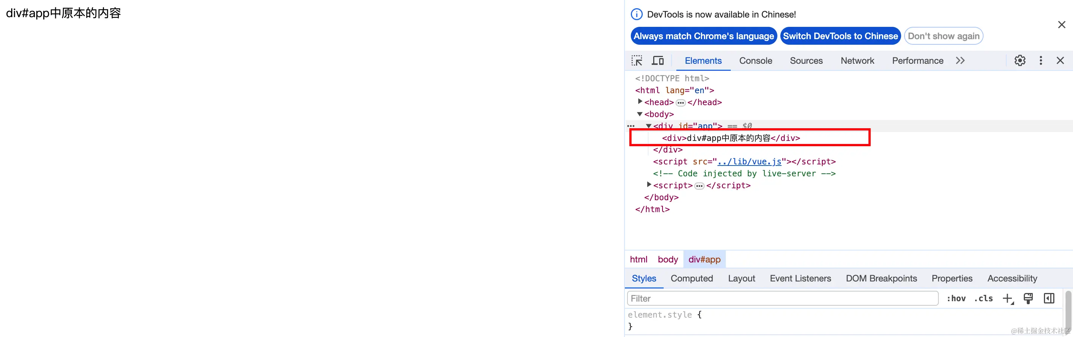Screen dimensions: 1073x337
Task: Activate the inspect element picker icon
Action: 637,61
